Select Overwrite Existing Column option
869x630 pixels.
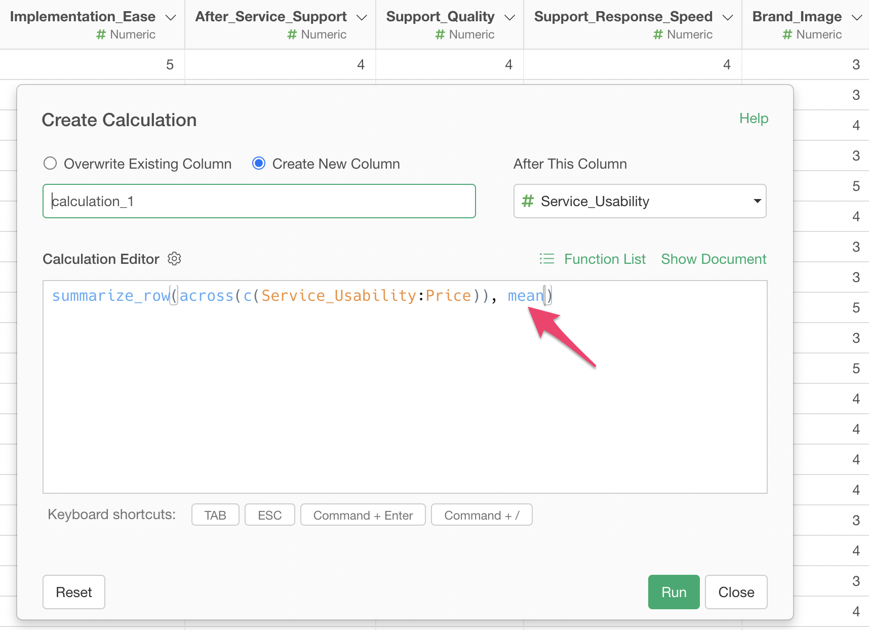point(50,164)
